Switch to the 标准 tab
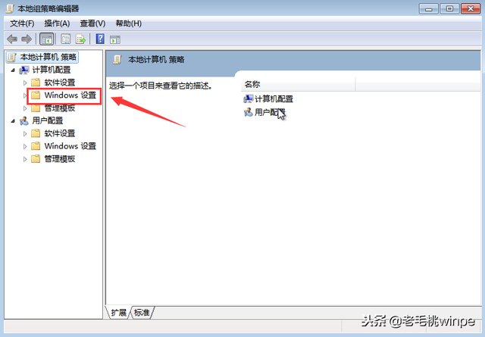 142,313
